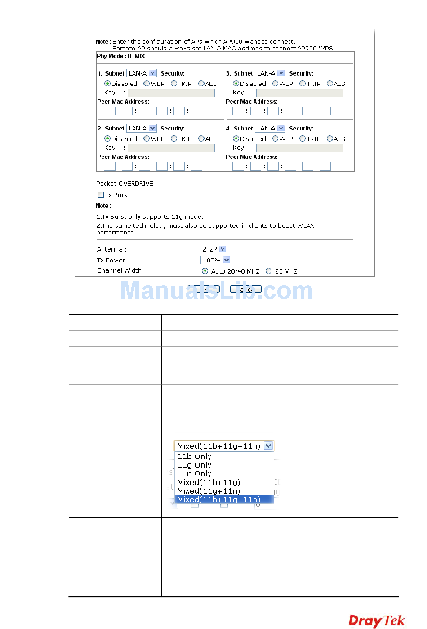Open the Subnet dropdown of entry 1
The image size is (427, 629).
coord(142,73)
